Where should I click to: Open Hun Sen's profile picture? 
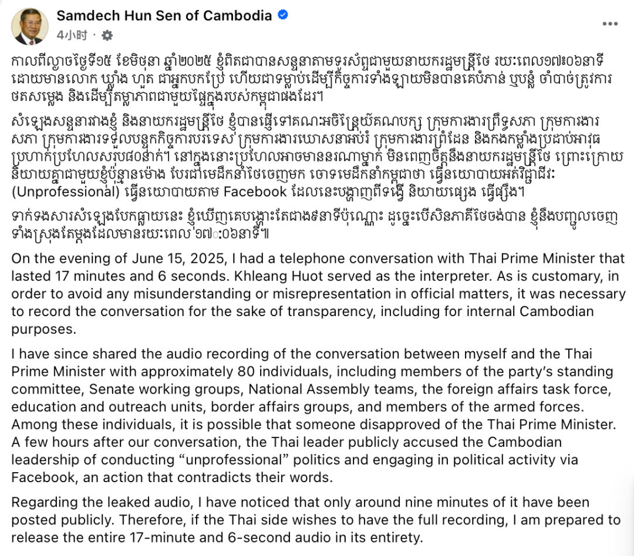[29, 26]
